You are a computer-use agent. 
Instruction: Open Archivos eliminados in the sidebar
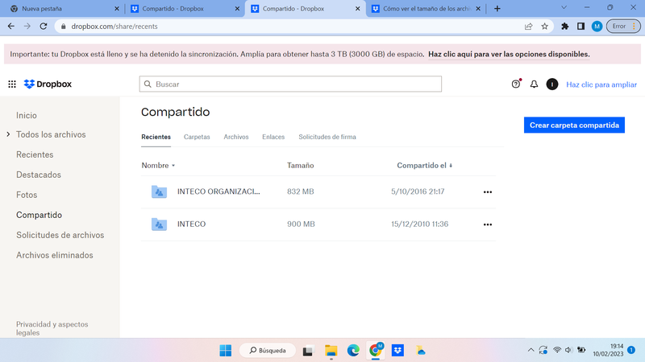click(x=55, y=255)
